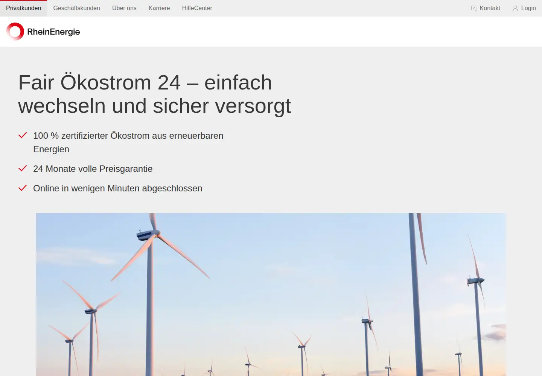542x376 pixels.
Task: Open the Geschäftskunden tab
Action: click(x=77, y=8)
